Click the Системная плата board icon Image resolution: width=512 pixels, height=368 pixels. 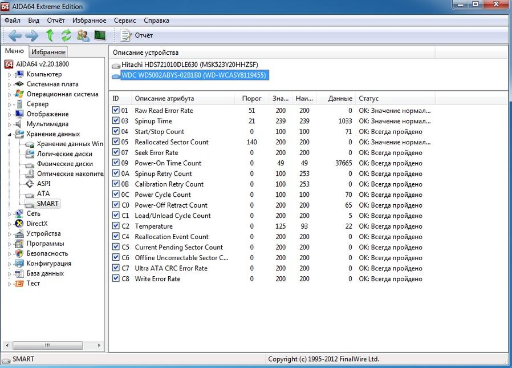click(19, 84)
